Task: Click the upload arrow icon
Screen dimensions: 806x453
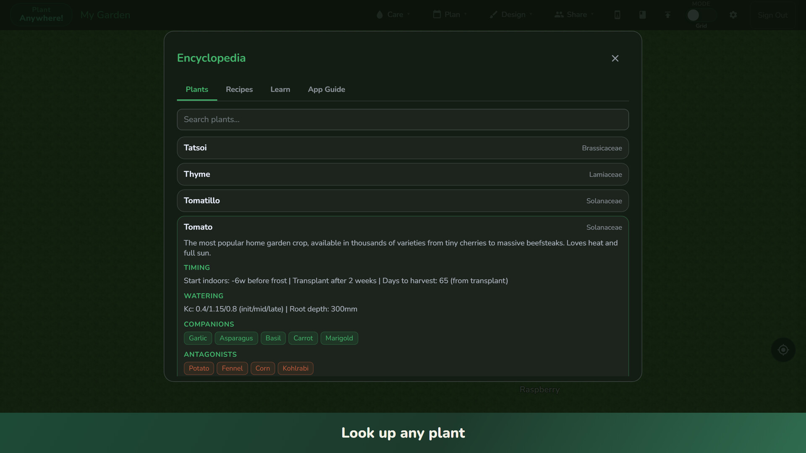Action: (x=667, y=15)
